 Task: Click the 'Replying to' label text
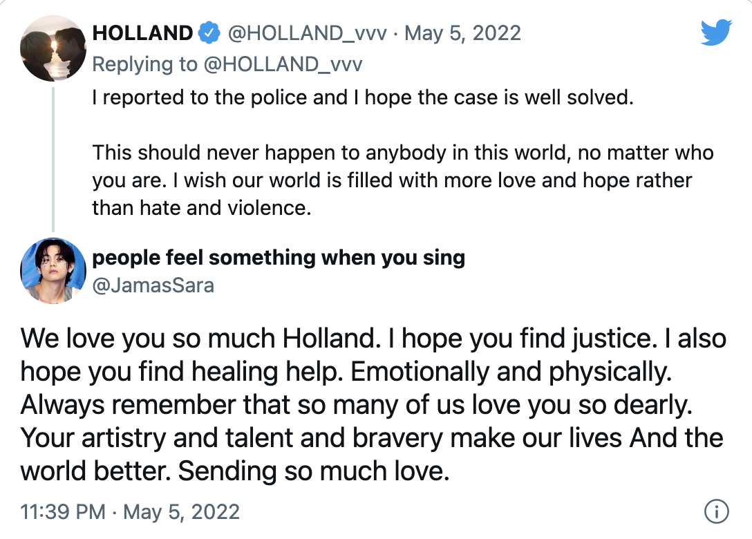(144, 64)
